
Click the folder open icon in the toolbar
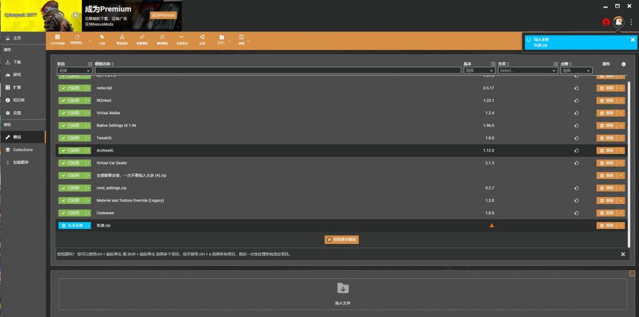(222, 37)
